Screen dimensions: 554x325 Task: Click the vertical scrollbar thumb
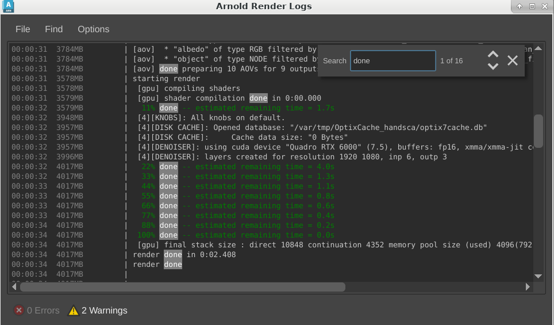click(538, 131)
